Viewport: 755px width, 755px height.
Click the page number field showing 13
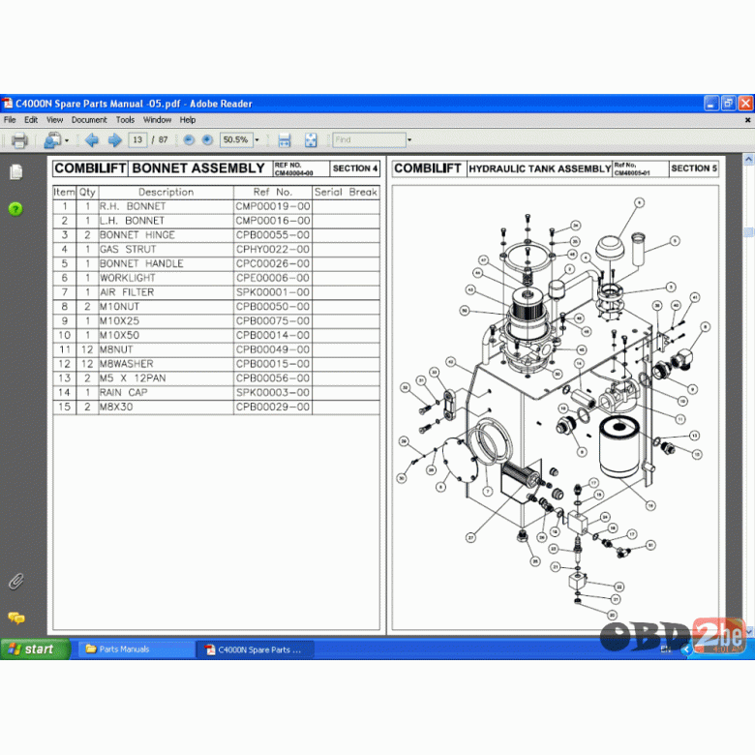pyautogui.click(x=137, y=139)
